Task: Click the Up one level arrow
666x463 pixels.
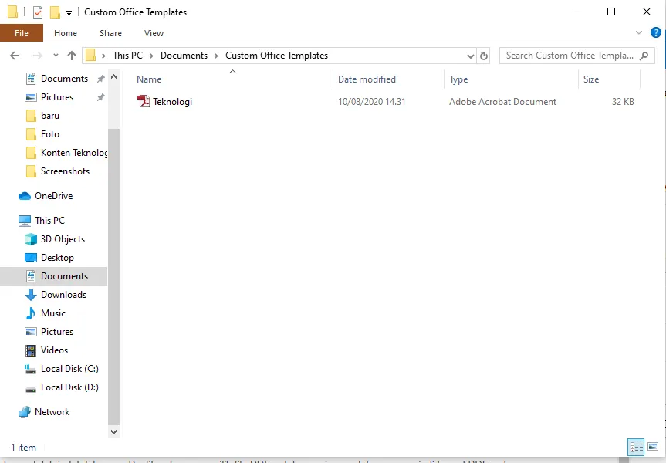Action: (72, 56)
